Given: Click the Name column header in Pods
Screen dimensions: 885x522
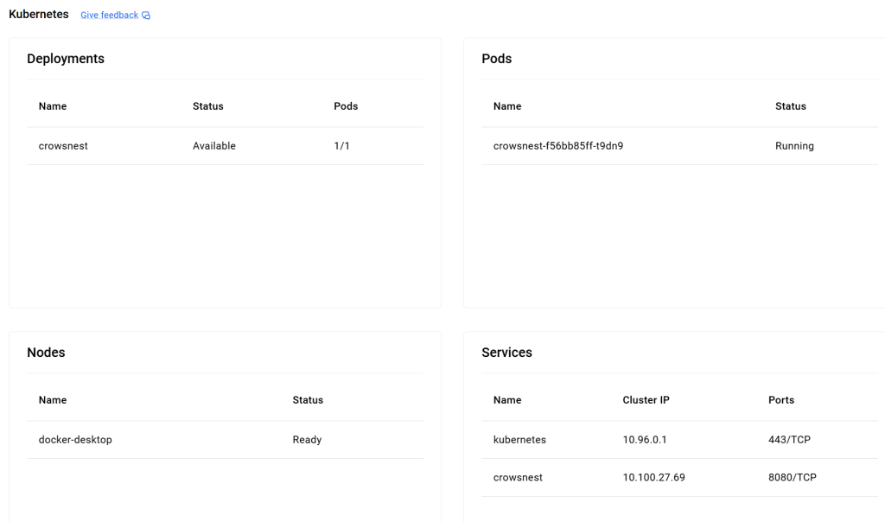Looking at the screenshot, I should (x=507, y=106).
